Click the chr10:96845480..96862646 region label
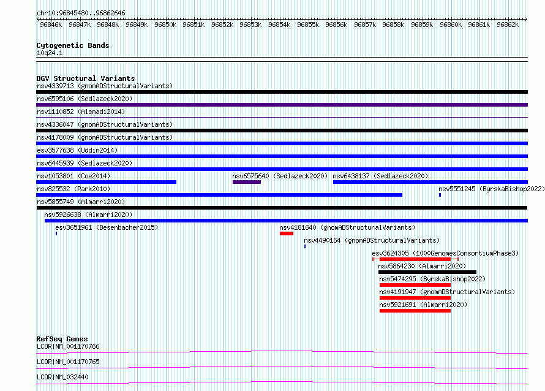This screenshot has height=391, width=545. click(81, 13)
